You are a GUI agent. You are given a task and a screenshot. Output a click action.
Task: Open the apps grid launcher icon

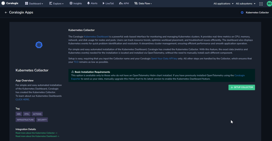point(261,4)
